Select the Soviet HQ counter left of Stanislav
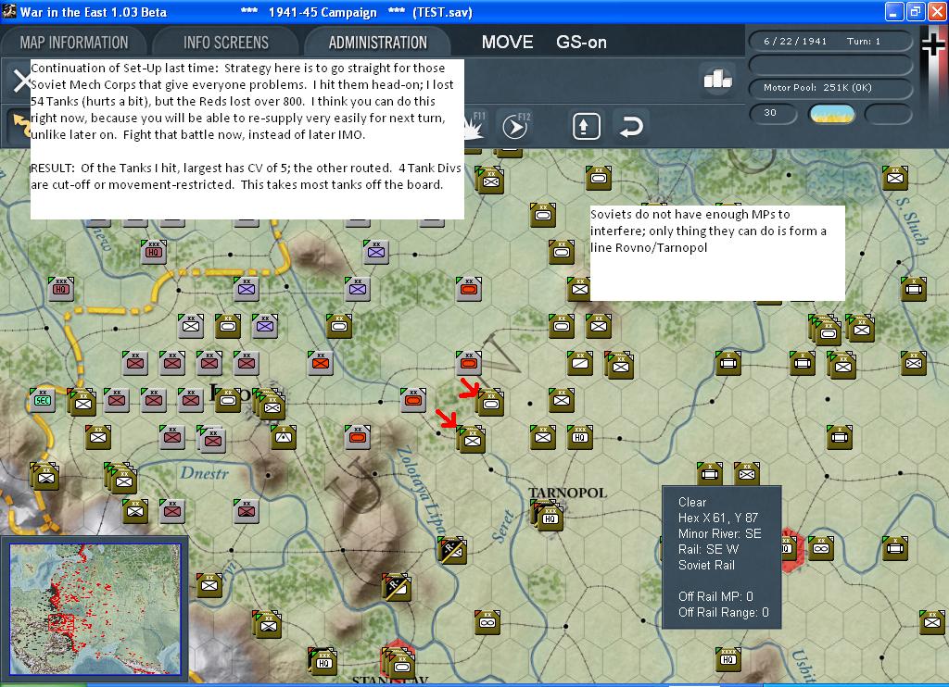The height and width of the screenshot is (687, 949). (x=323, y=662)
